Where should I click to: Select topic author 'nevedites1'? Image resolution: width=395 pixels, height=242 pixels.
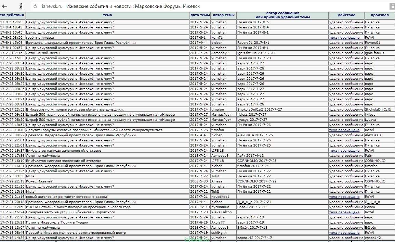(220, 197)
